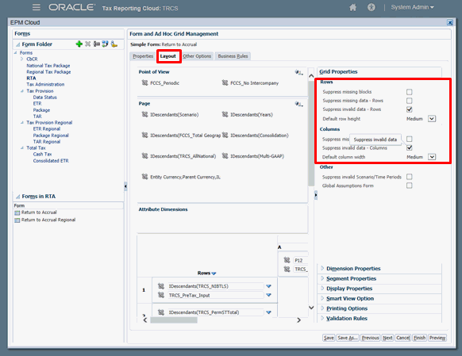This screenshot has height=356, width=462.
Task: Click the layout scroll down arrow
Action: [311, 308]
